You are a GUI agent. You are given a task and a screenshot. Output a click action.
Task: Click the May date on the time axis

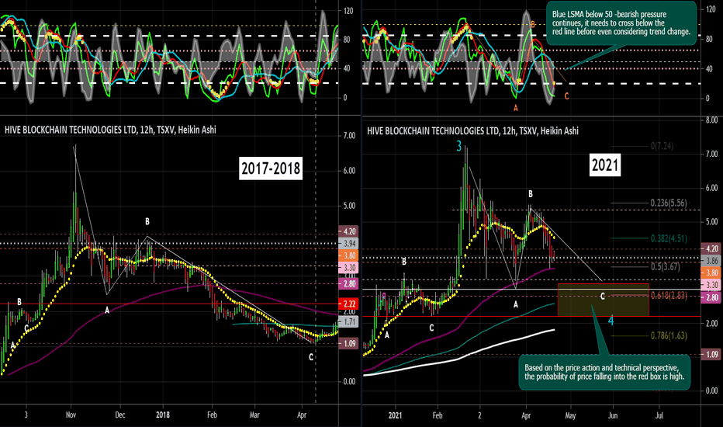(x=570, y=415)
